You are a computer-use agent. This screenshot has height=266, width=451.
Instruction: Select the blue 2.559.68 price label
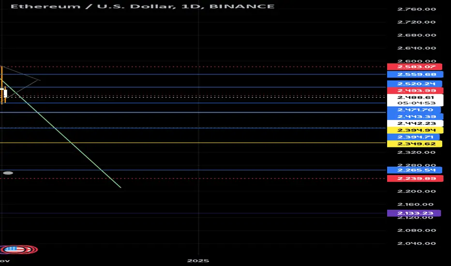point(415,74)
